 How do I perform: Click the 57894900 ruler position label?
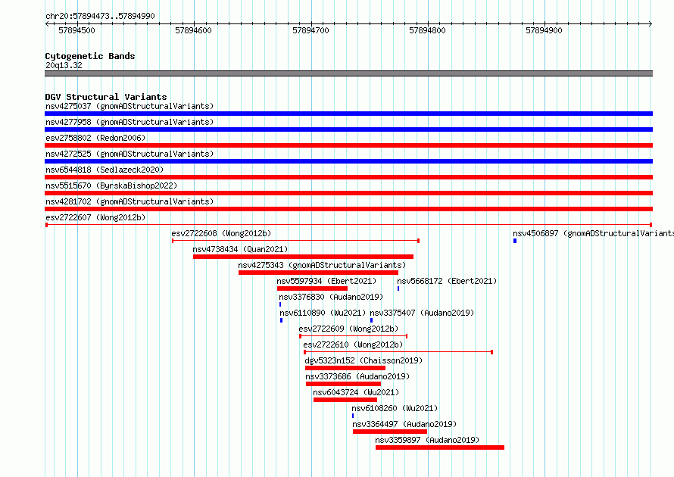pos(544,30)
